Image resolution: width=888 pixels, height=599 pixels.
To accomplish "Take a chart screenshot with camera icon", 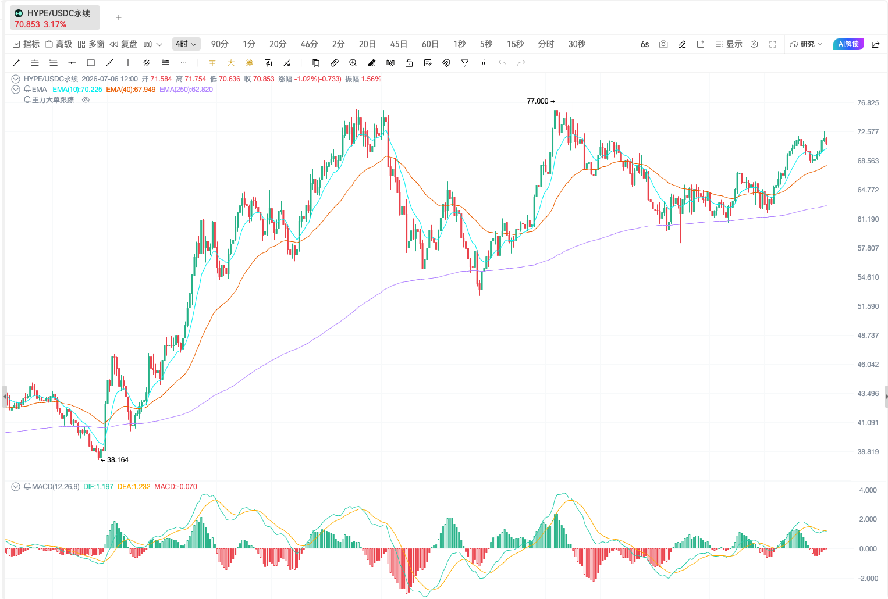I will point(663,44).
